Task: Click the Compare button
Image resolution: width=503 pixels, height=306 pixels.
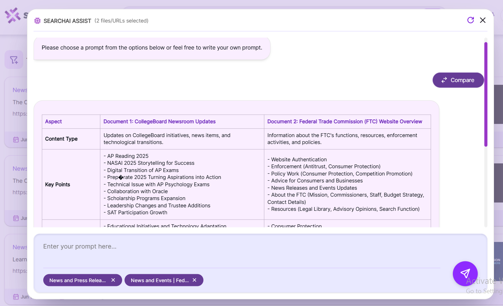Action: (x=458, y=80)
